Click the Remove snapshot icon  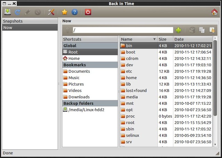(x=38, y=12)
